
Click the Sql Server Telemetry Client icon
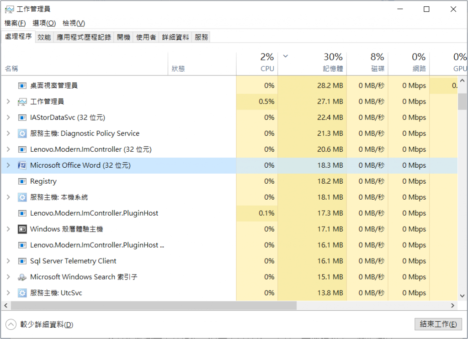coord(22,261)
